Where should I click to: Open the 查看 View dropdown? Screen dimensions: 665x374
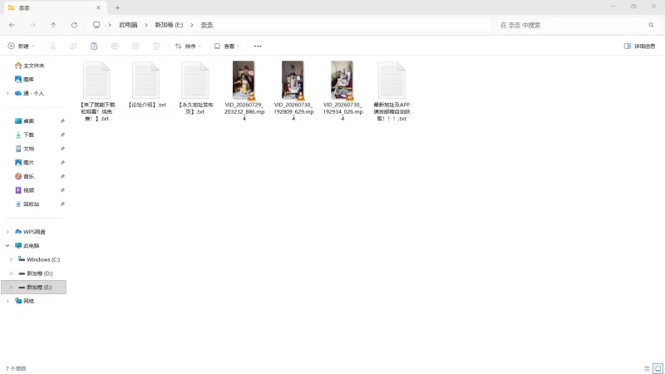coord(227,47)
